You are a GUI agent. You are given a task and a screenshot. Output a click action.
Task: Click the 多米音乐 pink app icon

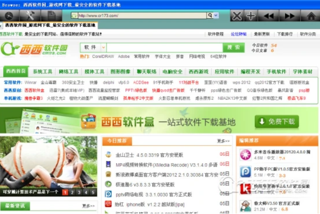click(x=245, y=155)
